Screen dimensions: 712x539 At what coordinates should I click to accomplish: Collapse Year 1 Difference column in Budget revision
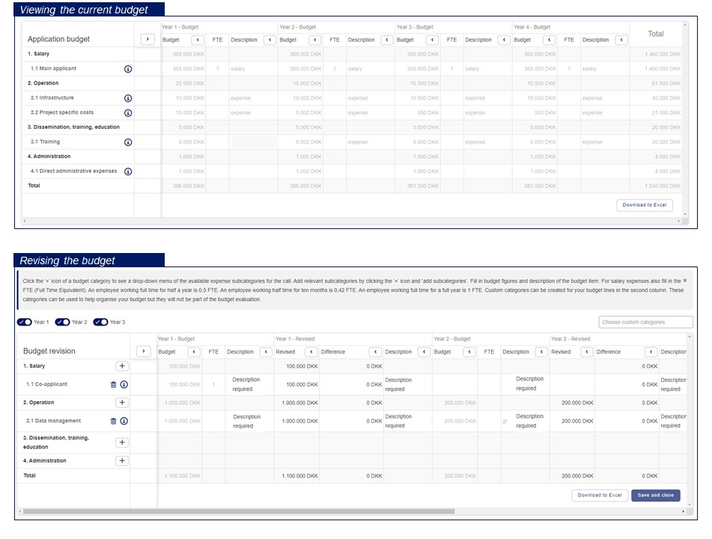tap(375, 352)
